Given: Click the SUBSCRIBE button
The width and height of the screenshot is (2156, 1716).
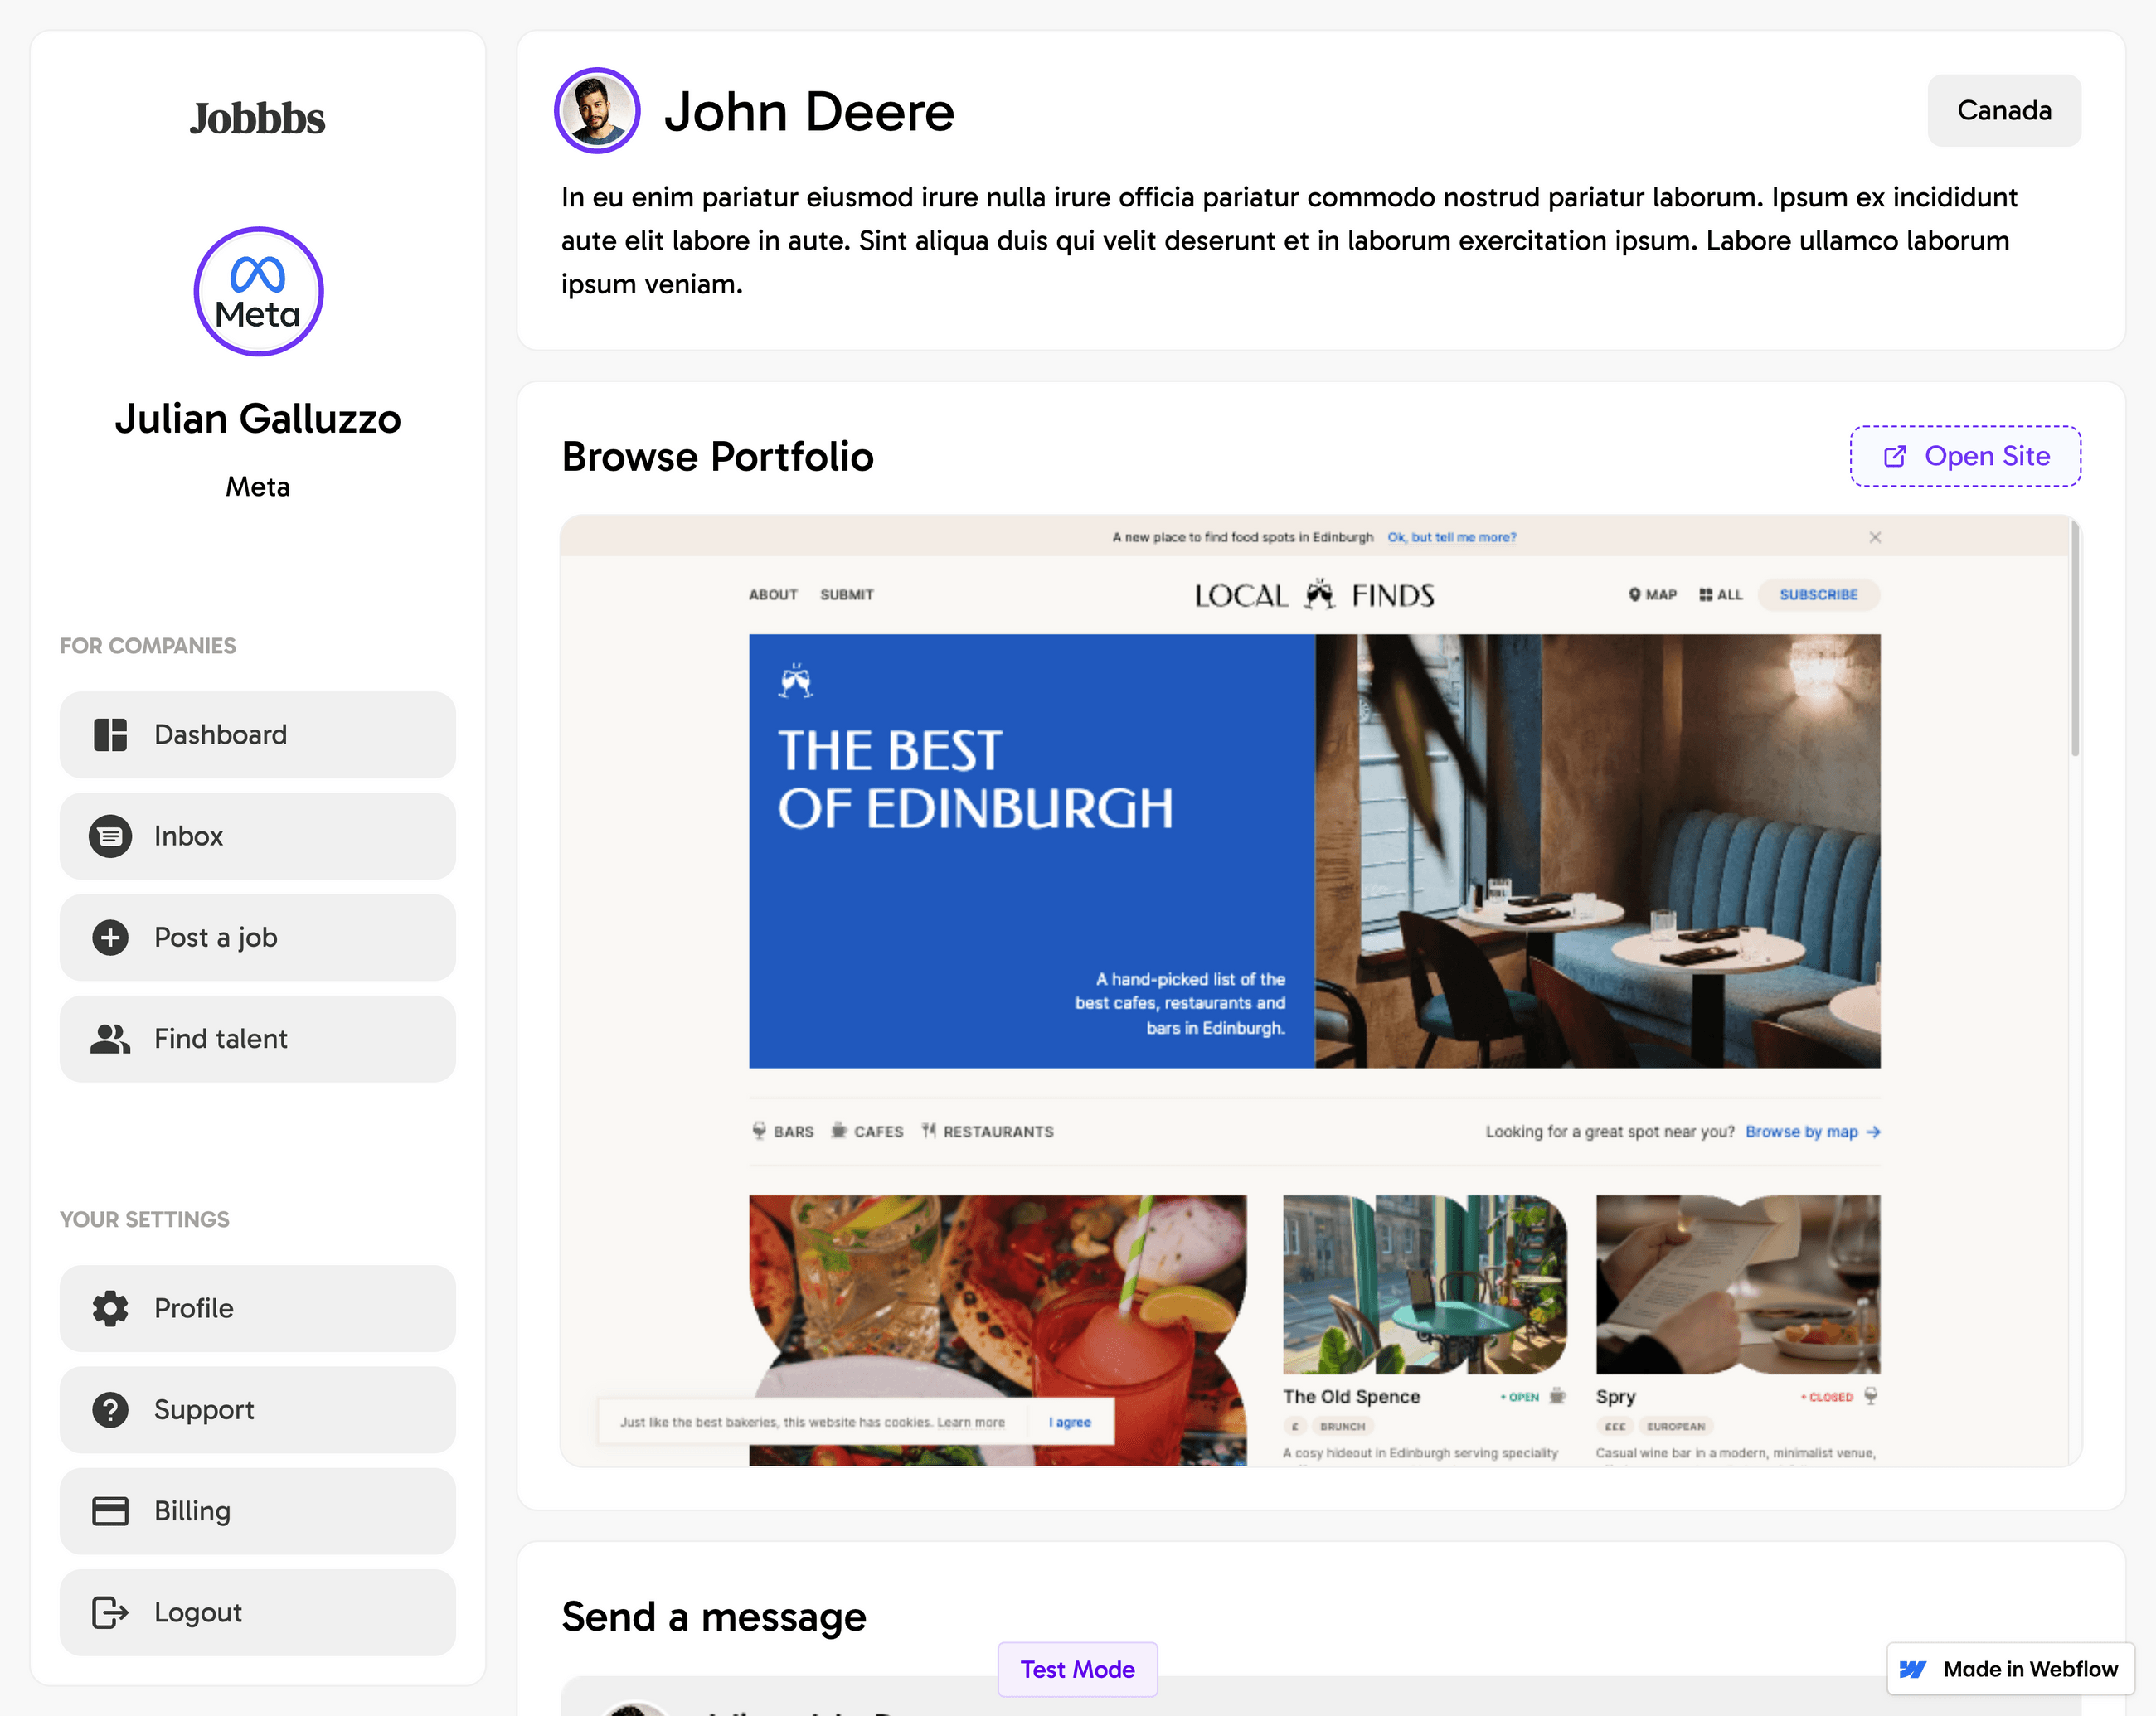Looking at the screenshot, I should point(1818,594).
